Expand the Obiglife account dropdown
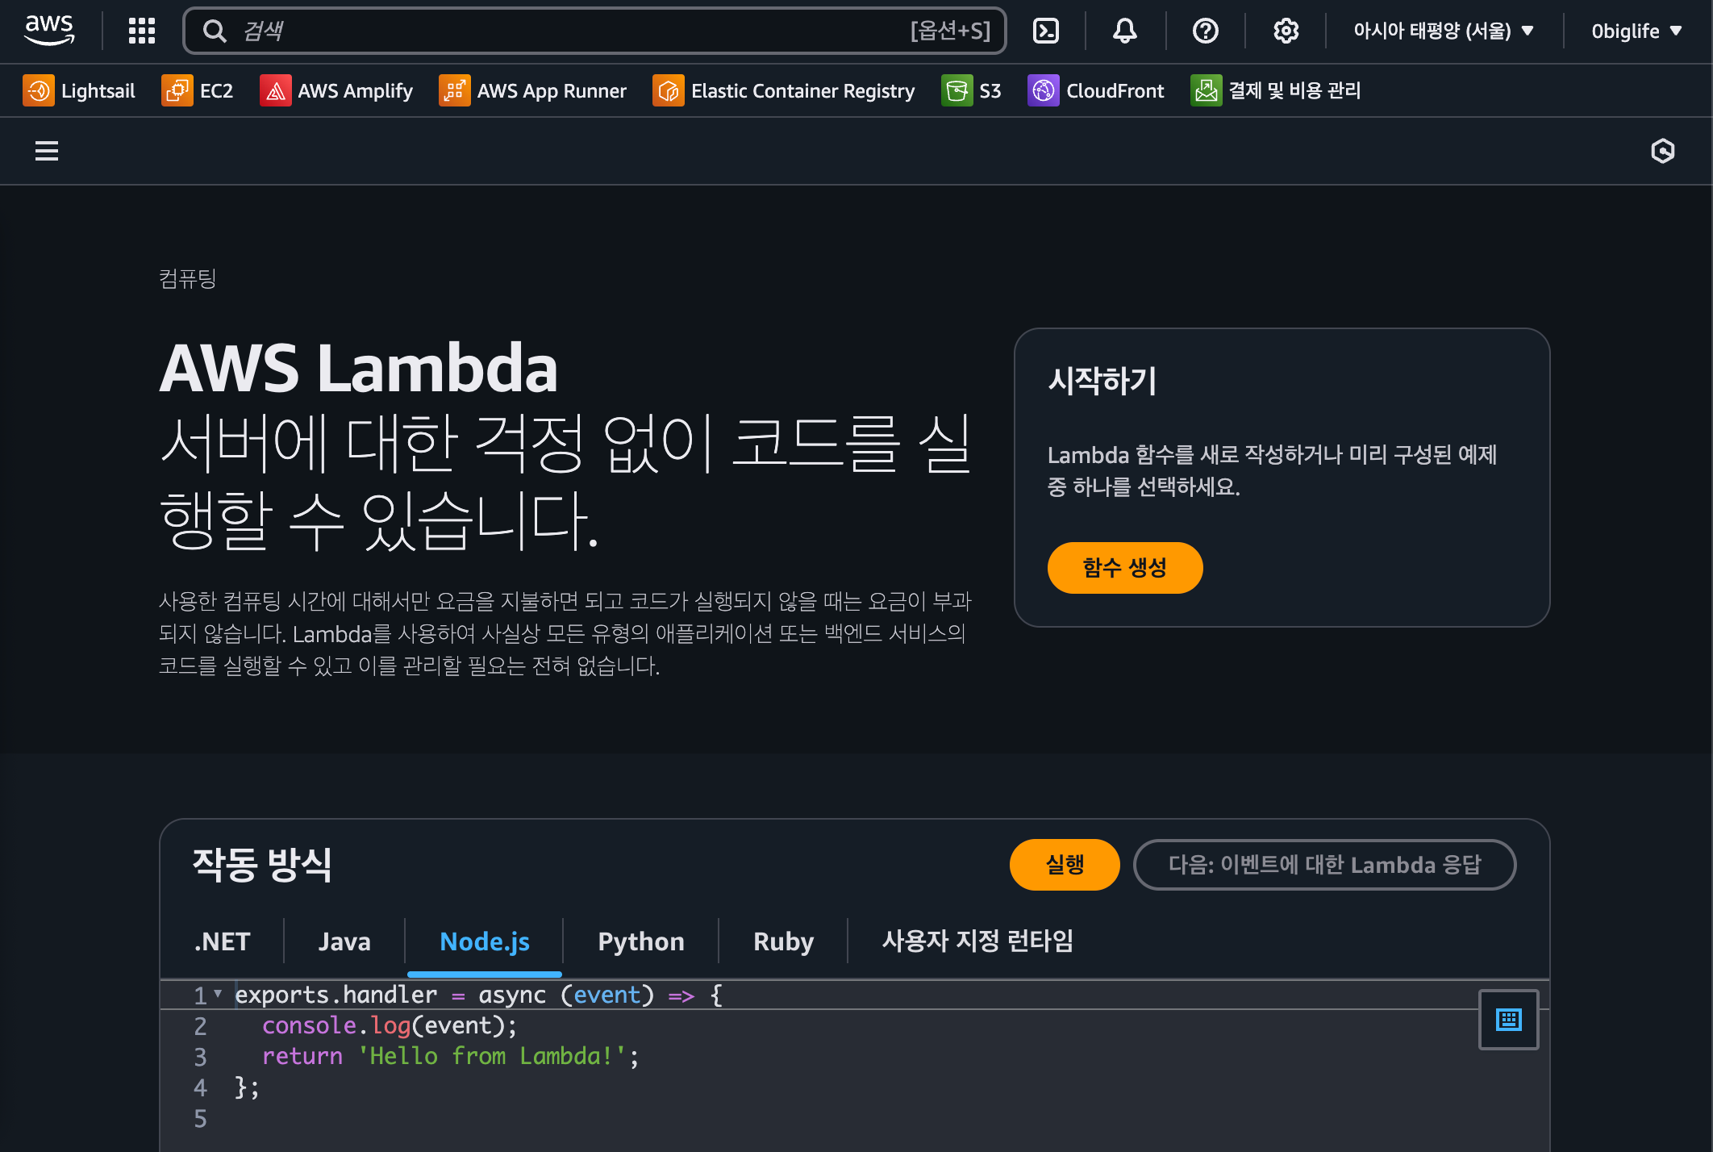The height and width of the screenshot is (1152, 1713). point(1636,31)
